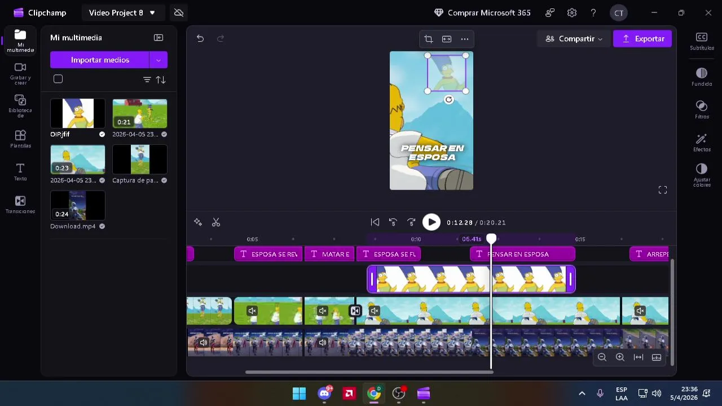Expand the Importar medios dropdown arrow
The width and height of the screenshot is (722, 406).
pos(159,60)
